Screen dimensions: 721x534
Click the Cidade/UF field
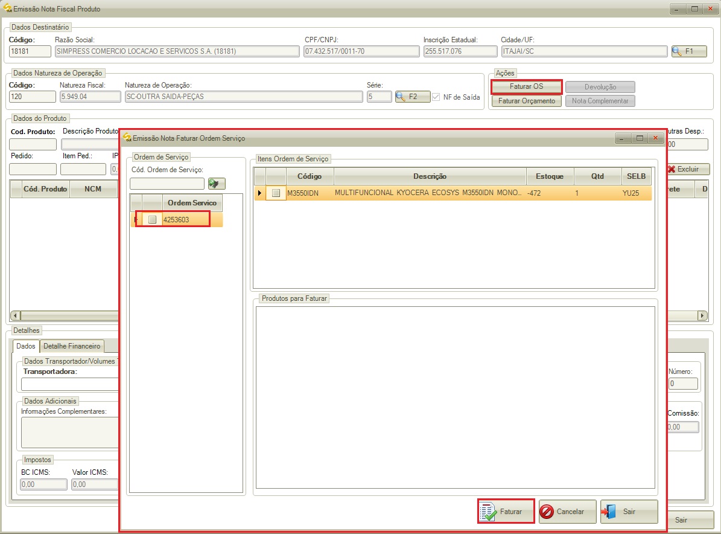(584, 51)
